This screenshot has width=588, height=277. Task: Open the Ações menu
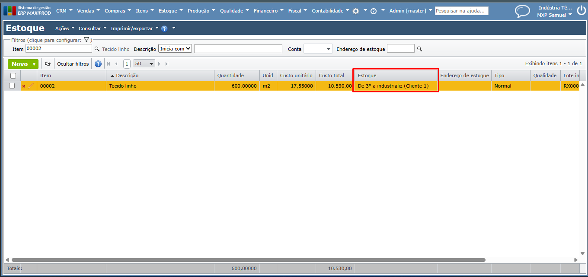point(65,28)
